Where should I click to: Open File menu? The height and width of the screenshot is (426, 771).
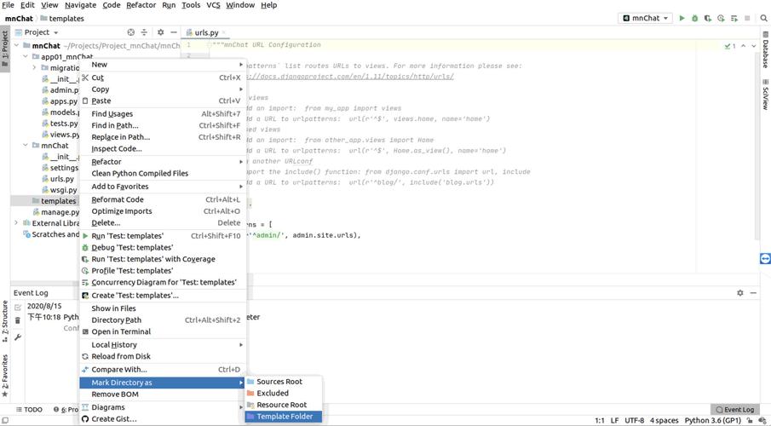tap(8, 5)
